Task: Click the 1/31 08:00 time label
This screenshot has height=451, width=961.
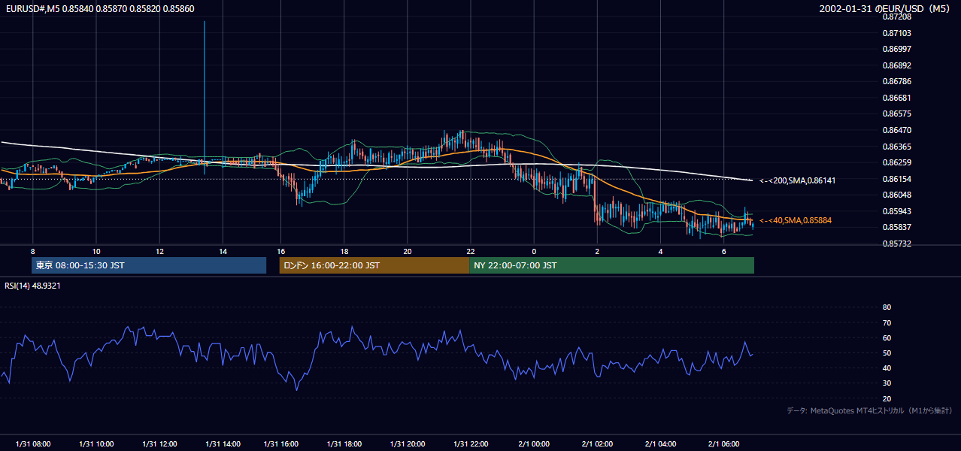Action: pyautogui.click(x=33, y=444)
